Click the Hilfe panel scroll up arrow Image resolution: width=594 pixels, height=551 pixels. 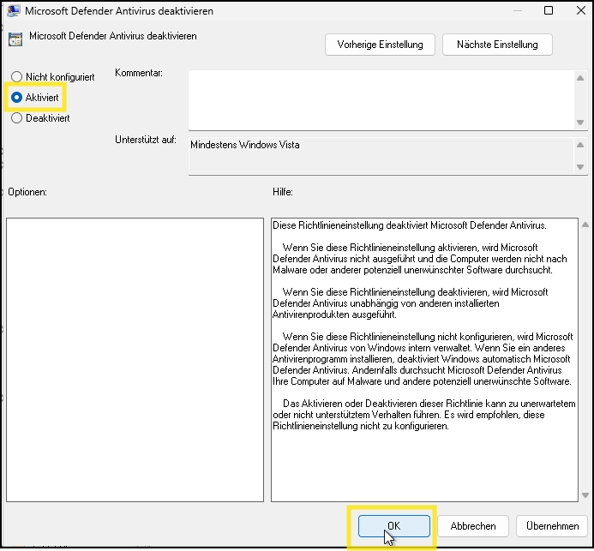pyautogui.click(x=585, y=225)
